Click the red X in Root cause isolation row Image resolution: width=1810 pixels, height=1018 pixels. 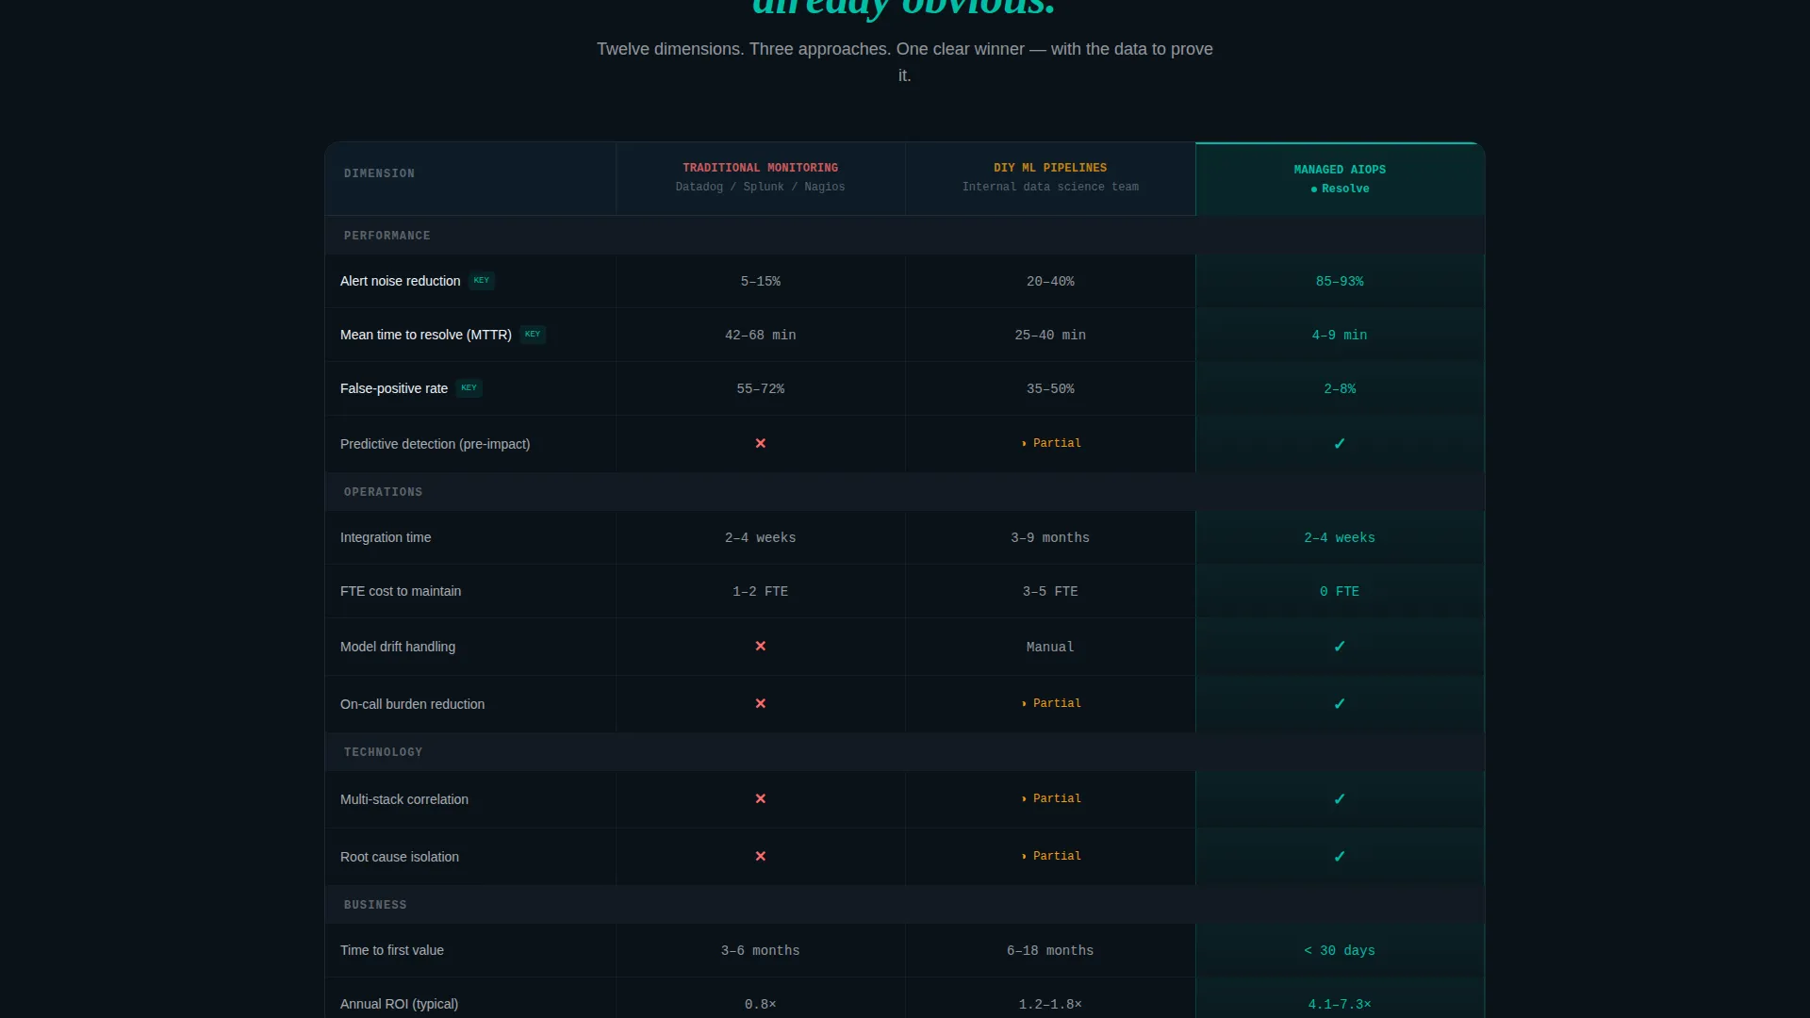pos(761,856)
